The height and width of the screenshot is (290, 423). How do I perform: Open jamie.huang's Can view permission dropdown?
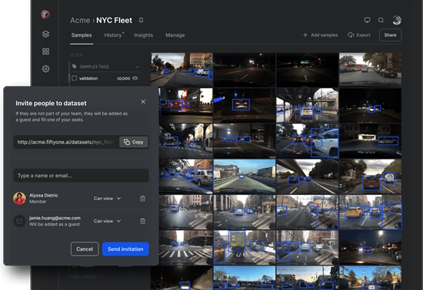tap(107, 221)
